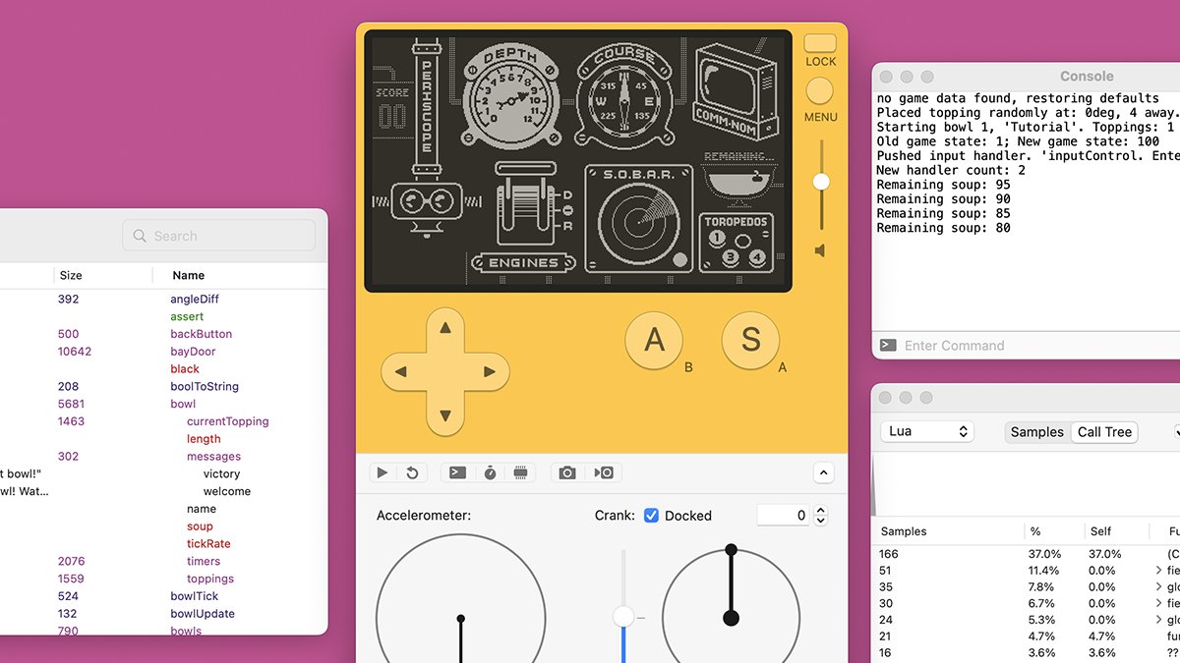Click the crank angle stepper arrows
This screenshot has width=1180, height=663.
click(822, 516)
